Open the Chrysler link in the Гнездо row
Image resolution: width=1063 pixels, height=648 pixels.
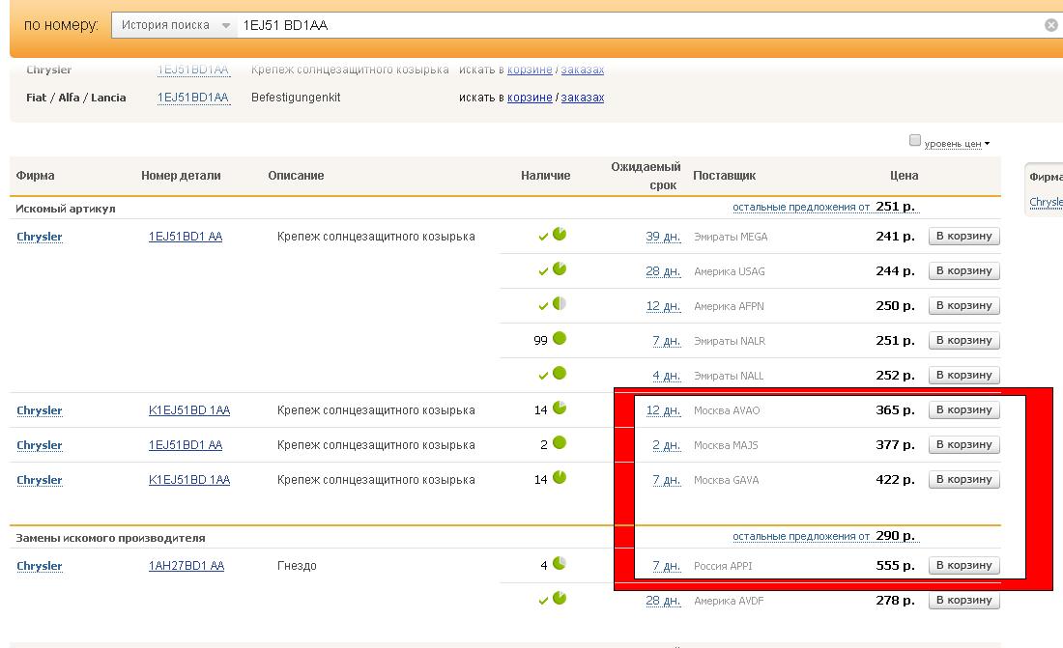pos(40,566)
